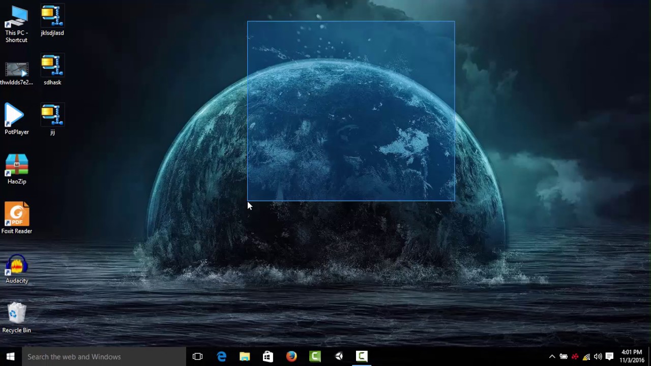Open the clock showing 4:01 PM

tap(632, 356)
